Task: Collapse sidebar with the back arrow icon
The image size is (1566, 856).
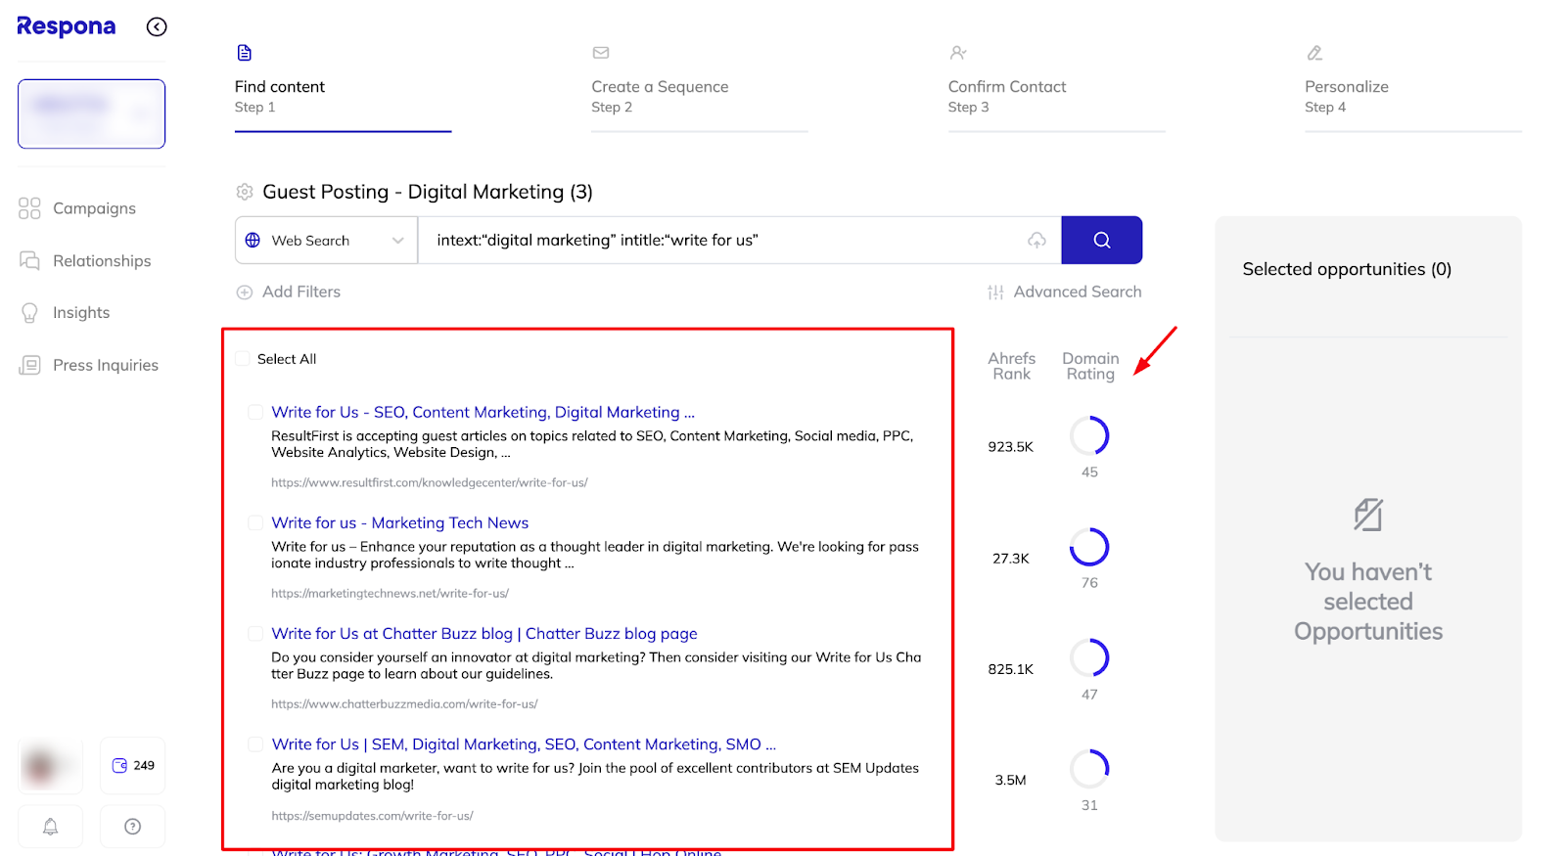Action: [157, 26]
